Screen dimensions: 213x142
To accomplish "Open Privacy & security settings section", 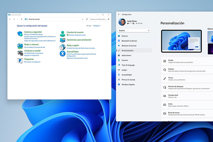I will tap(128, 80).
